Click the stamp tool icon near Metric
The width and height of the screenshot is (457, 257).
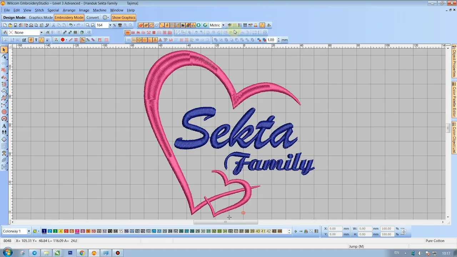coord(256,25)
